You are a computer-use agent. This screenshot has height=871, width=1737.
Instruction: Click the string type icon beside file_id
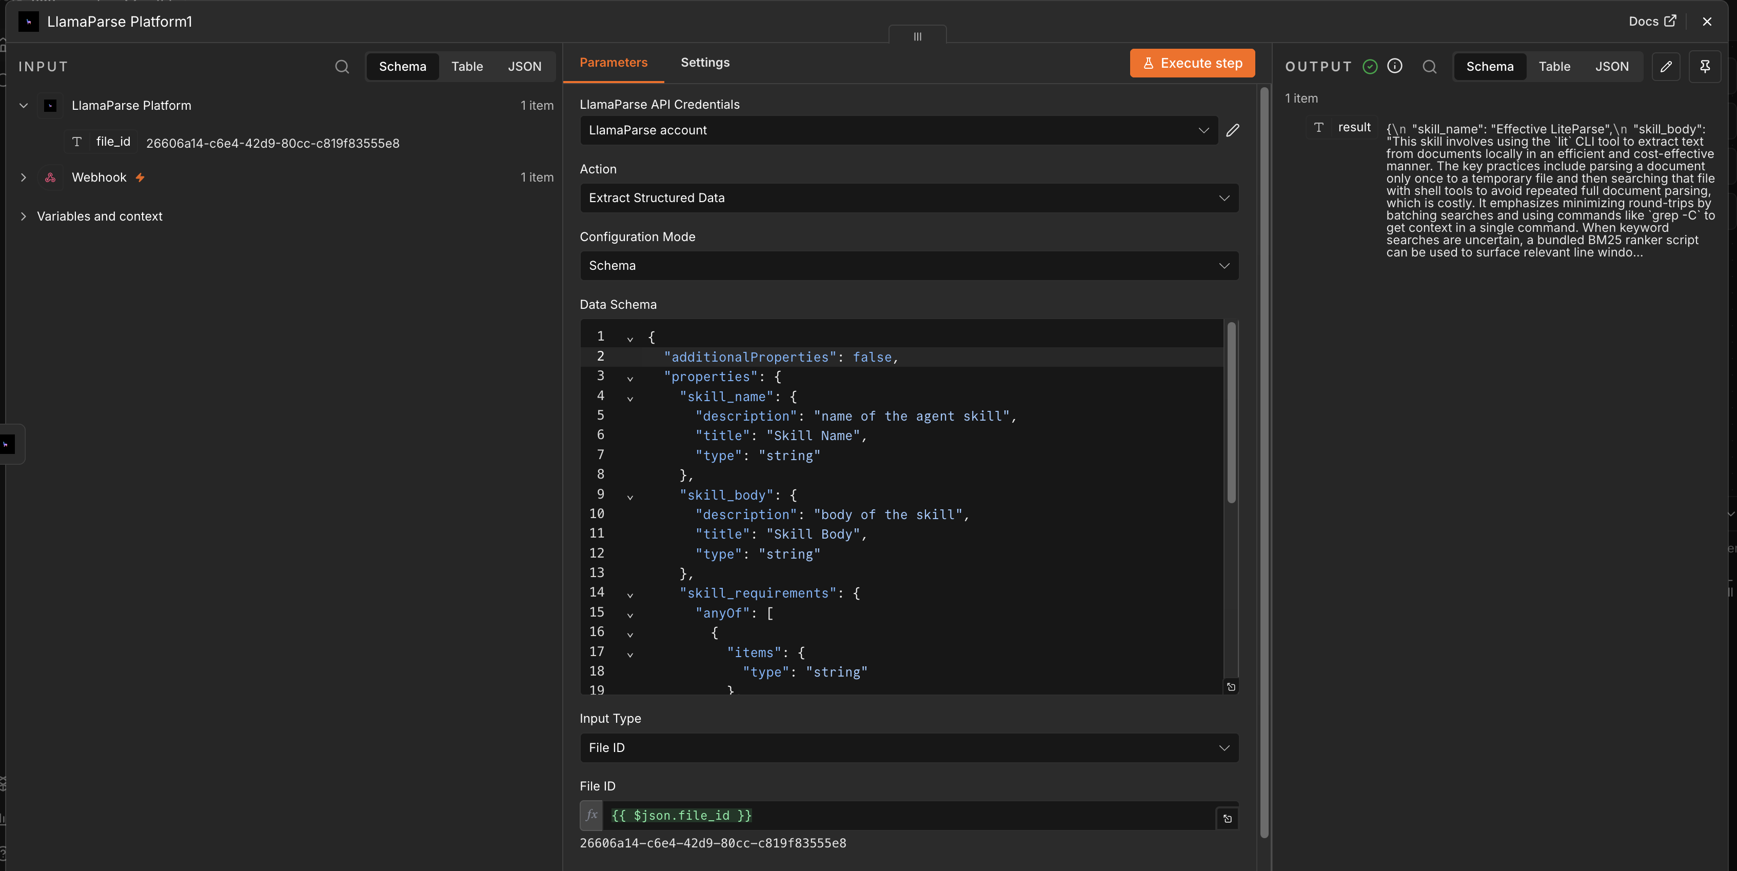(77, 141)
